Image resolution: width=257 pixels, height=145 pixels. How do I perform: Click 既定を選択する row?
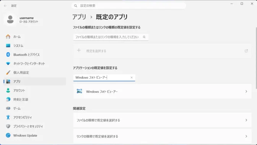162,51
